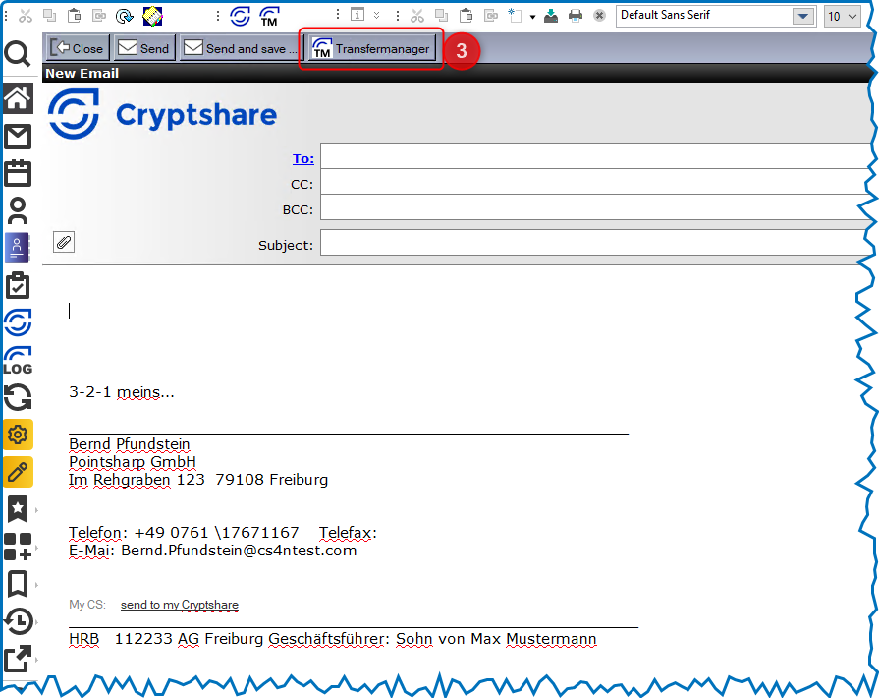Screen dimensions: 879x698
Task: Click the paperclip attachment icon
Action: click(64, 242)
